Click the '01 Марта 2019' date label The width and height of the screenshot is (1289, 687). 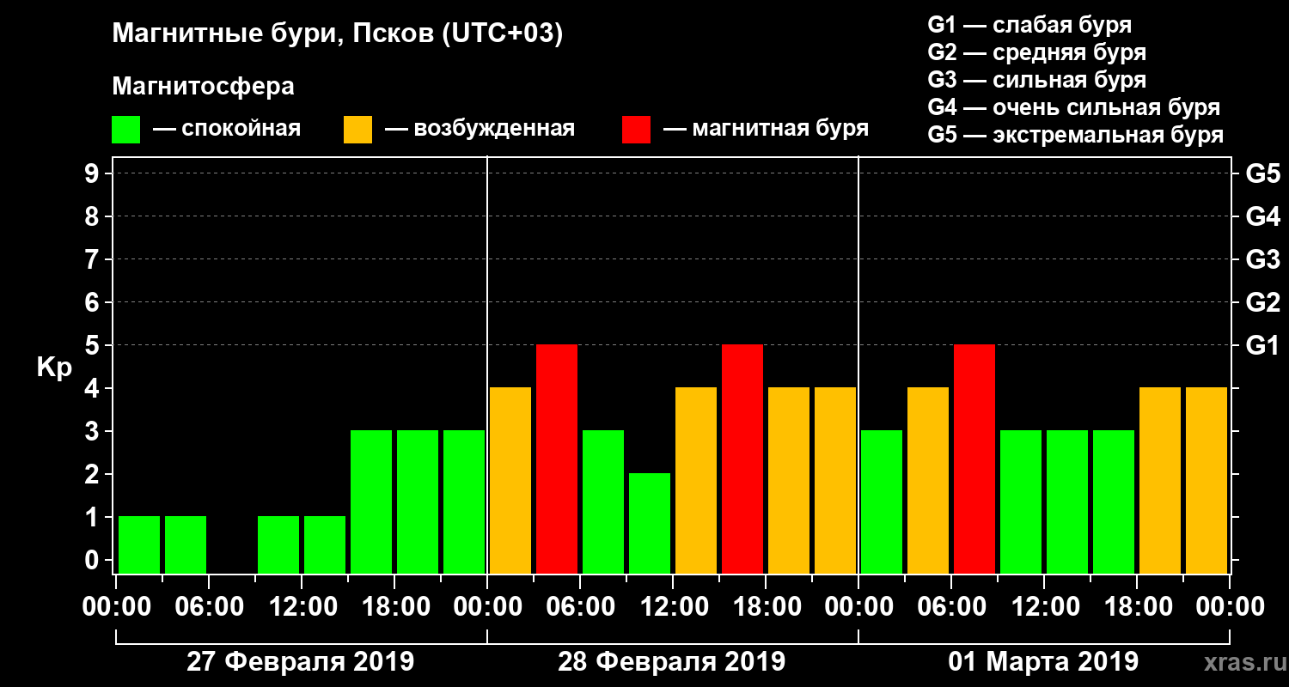click(x=1043, y=662)
